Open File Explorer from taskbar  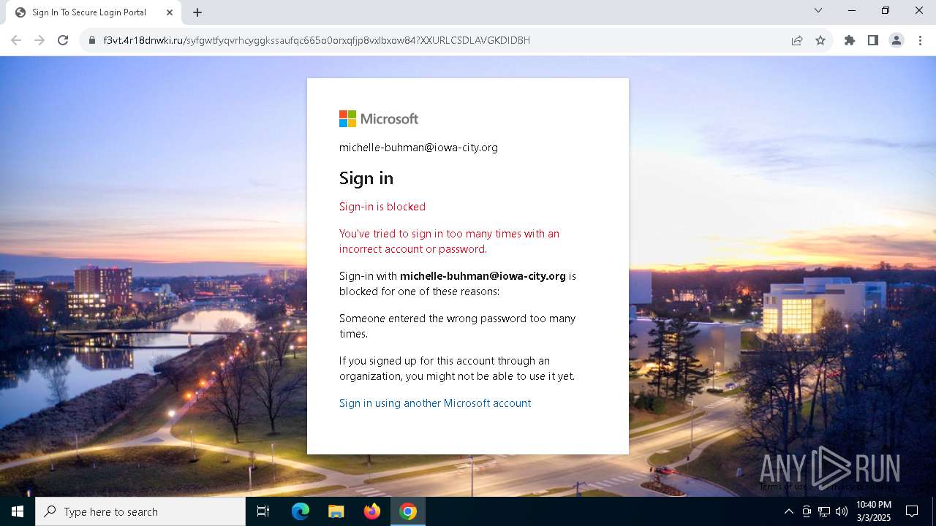point(336,511)
